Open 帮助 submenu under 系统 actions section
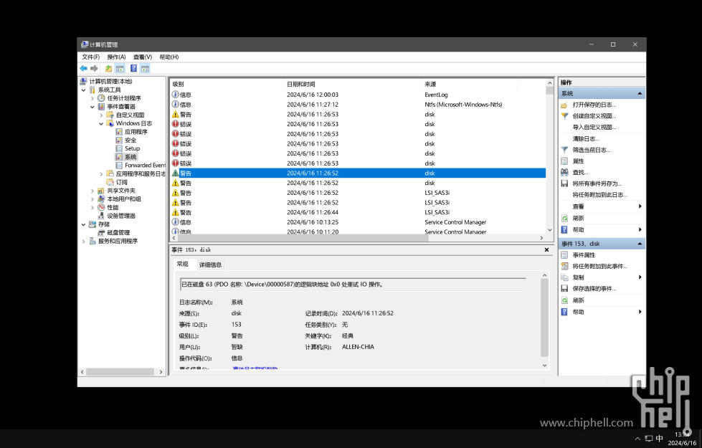Screen dimensions: 702x448 [x=602, y=229]
